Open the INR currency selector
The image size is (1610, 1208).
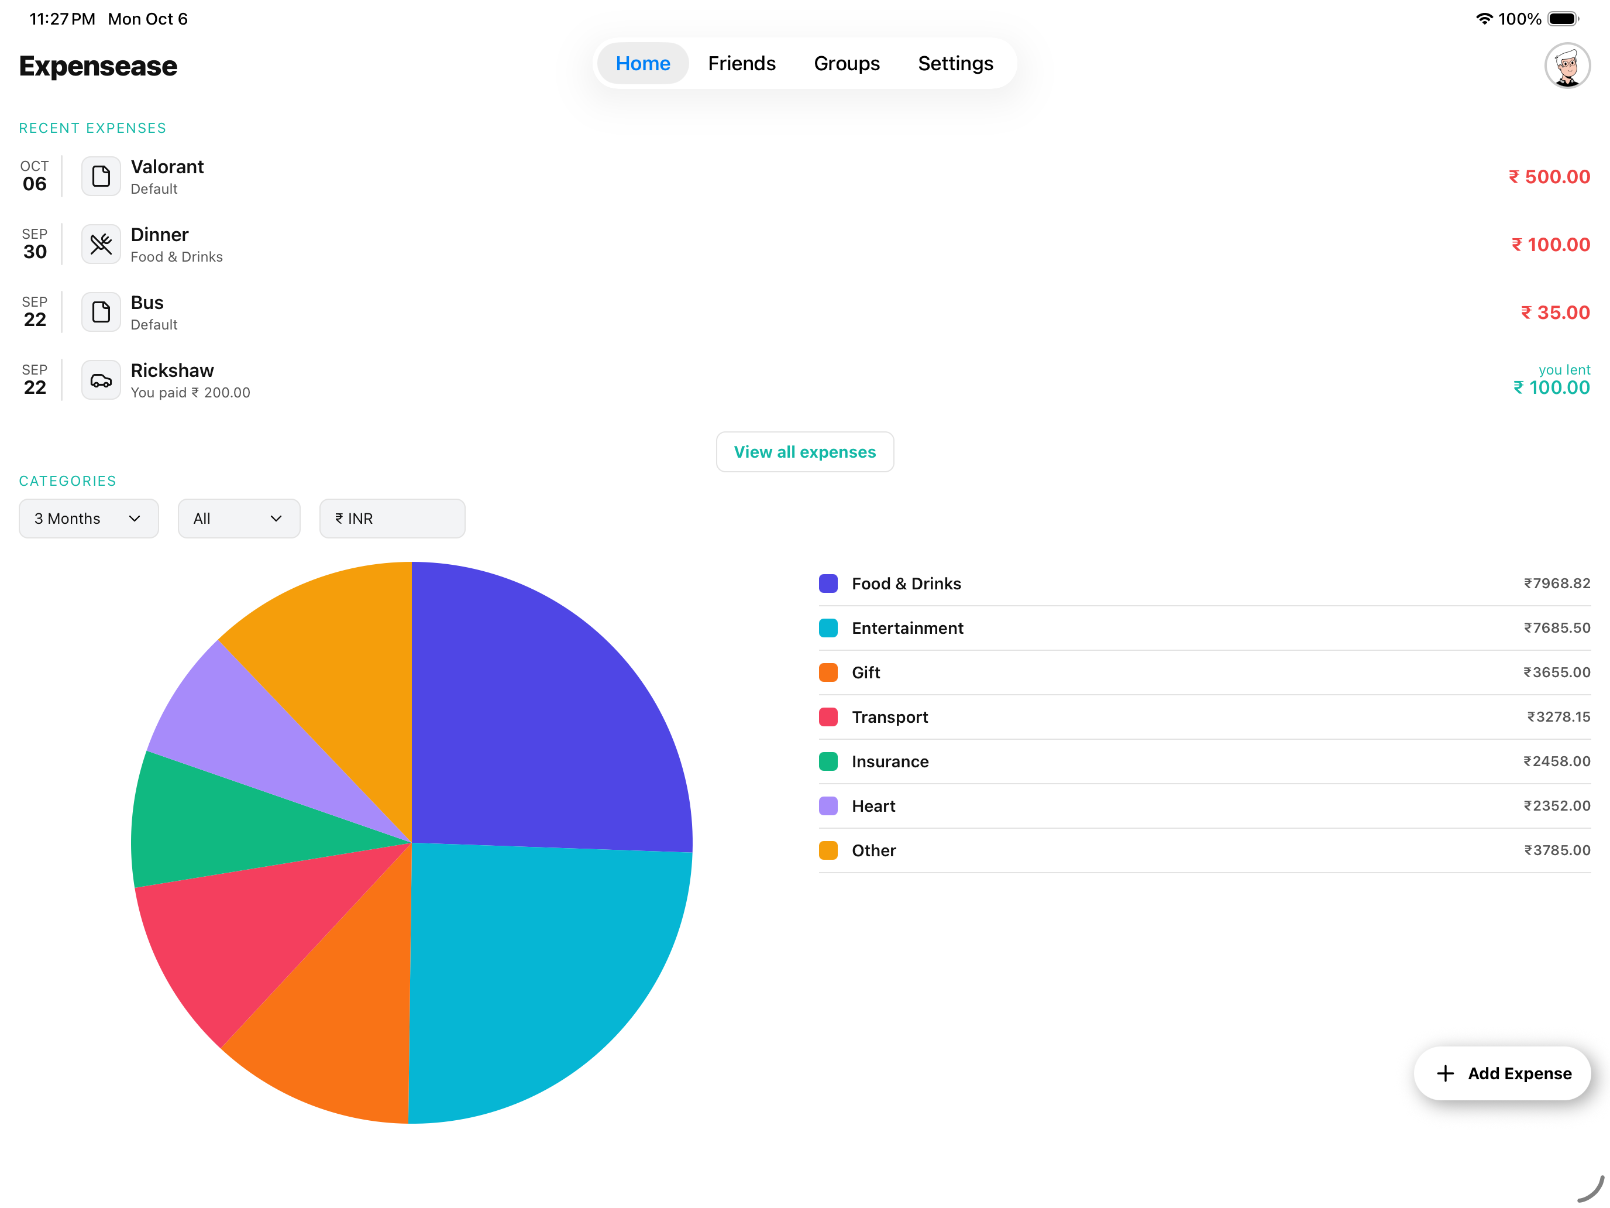391,519
